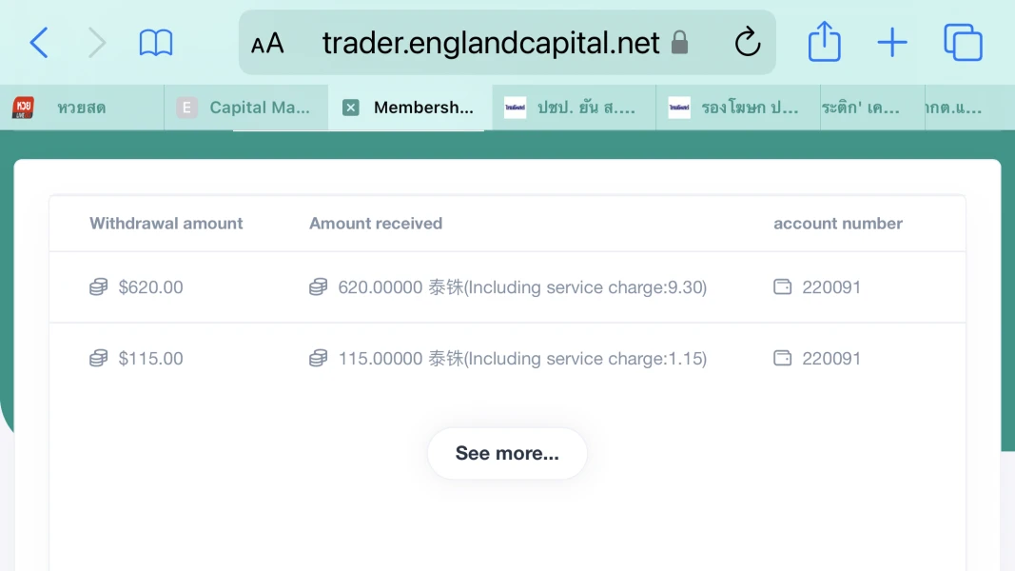Tap the lock icon in address bar
The width and height of the screenshot is (1015, 571).
point(679,43)
